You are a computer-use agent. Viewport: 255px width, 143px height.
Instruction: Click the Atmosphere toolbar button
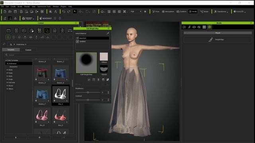(168, 12)
